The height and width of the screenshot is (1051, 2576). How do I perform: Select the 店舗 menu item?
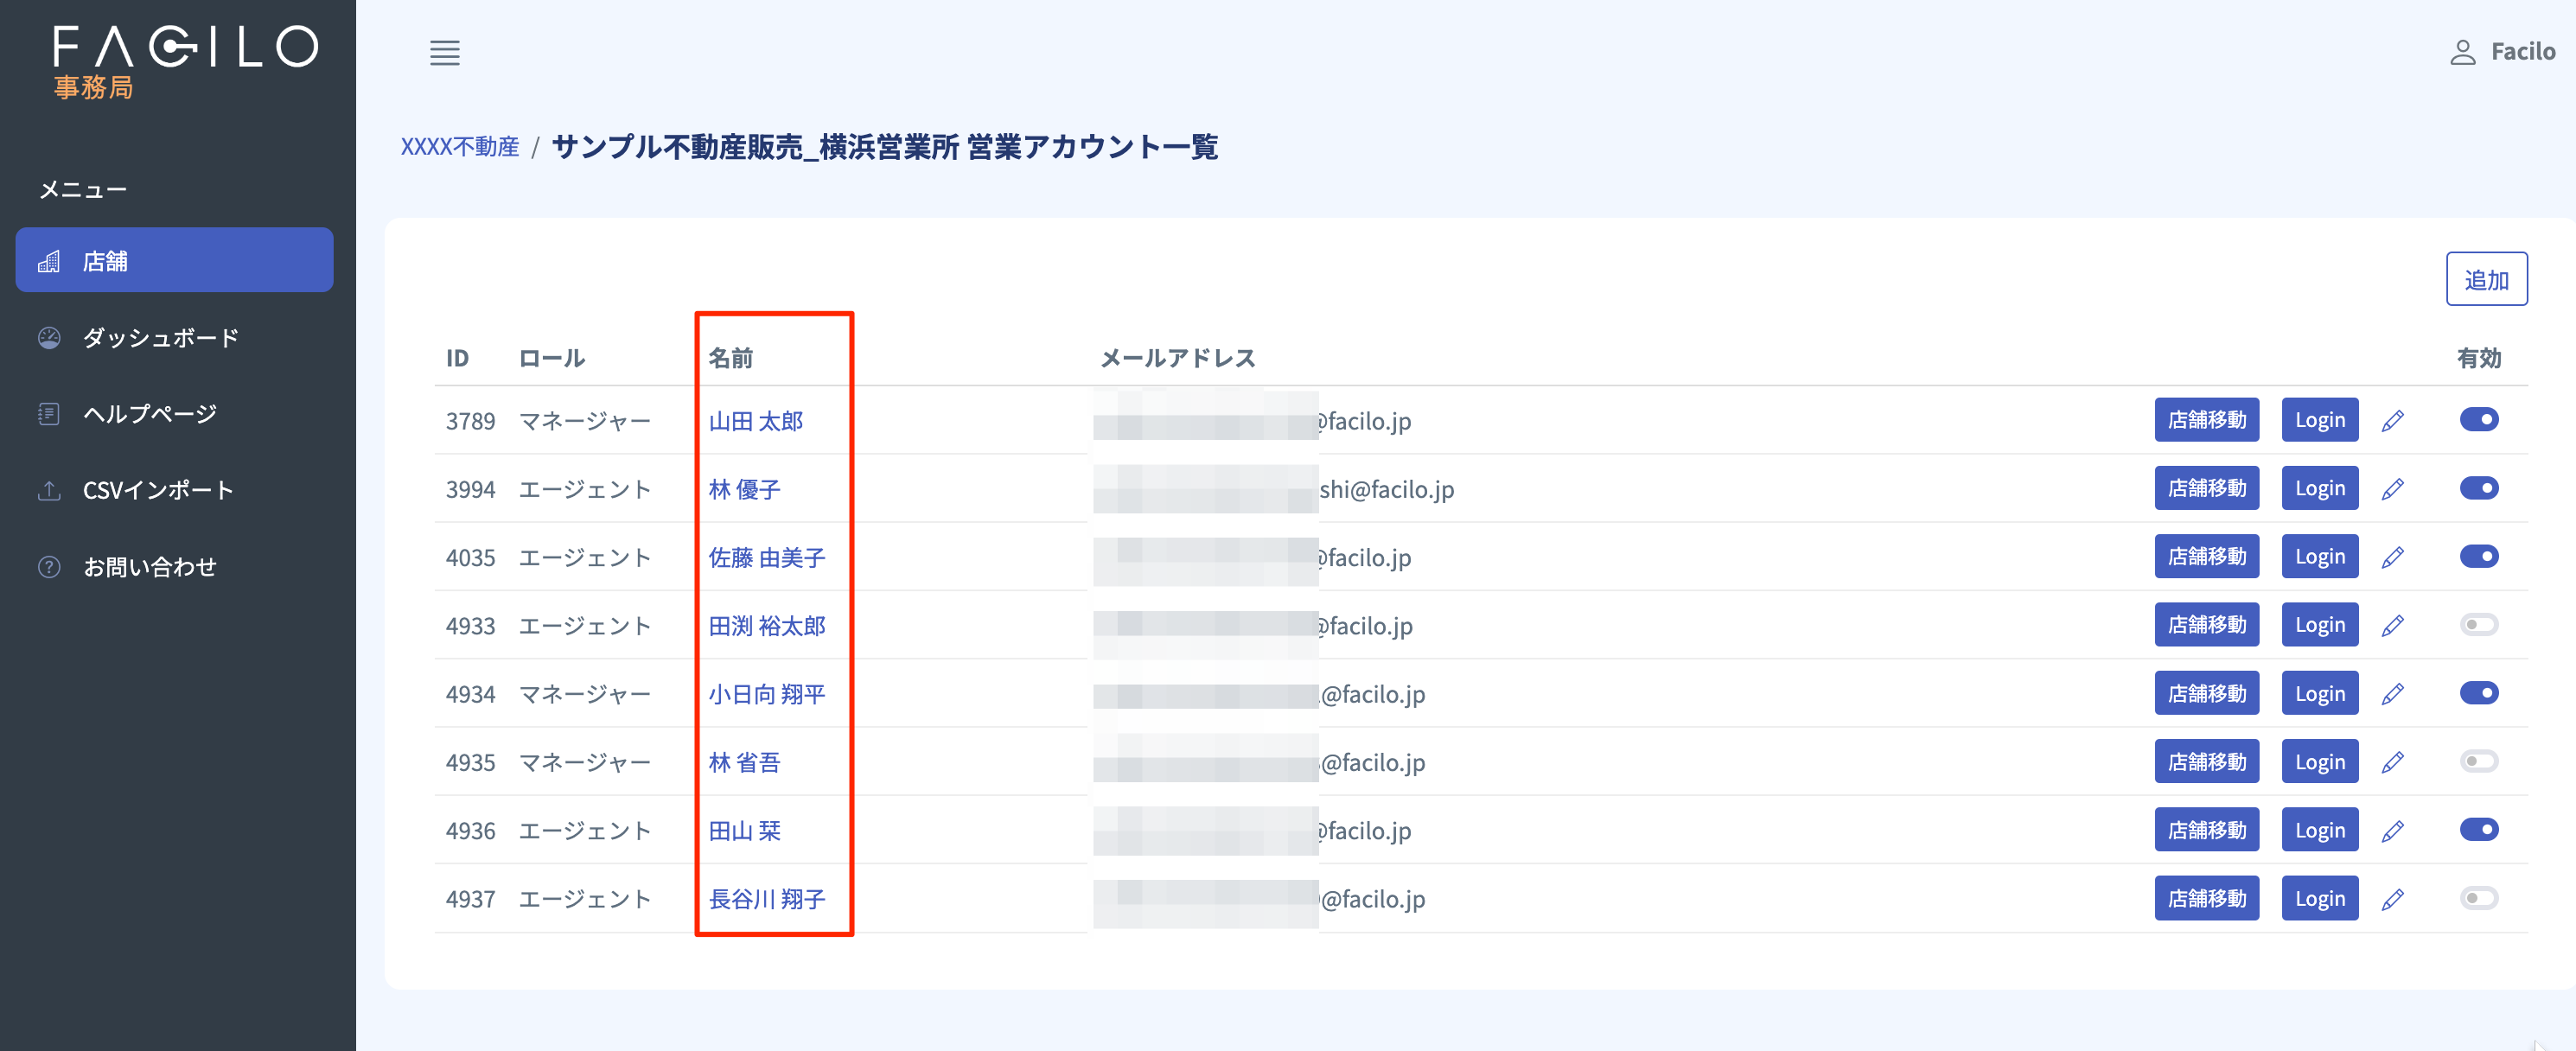coord(174,260)
